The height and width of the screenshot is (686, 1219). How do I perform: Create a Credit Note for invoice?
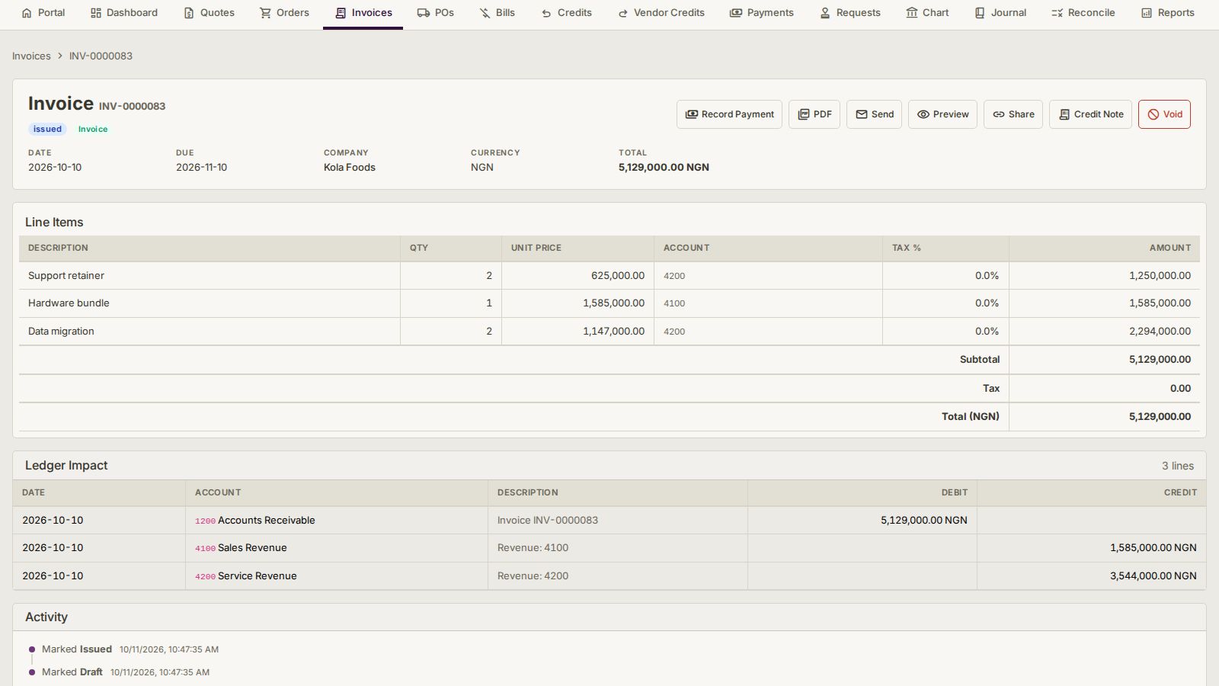(1090, 114)
